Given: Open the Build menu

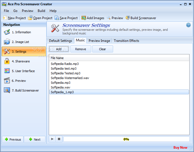Looking at the screenshot, I should click(41, 11).
